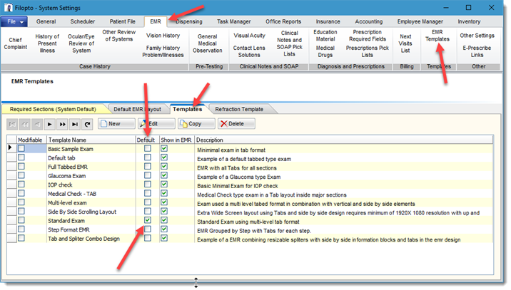Go to next record arrow

point(49,124)
